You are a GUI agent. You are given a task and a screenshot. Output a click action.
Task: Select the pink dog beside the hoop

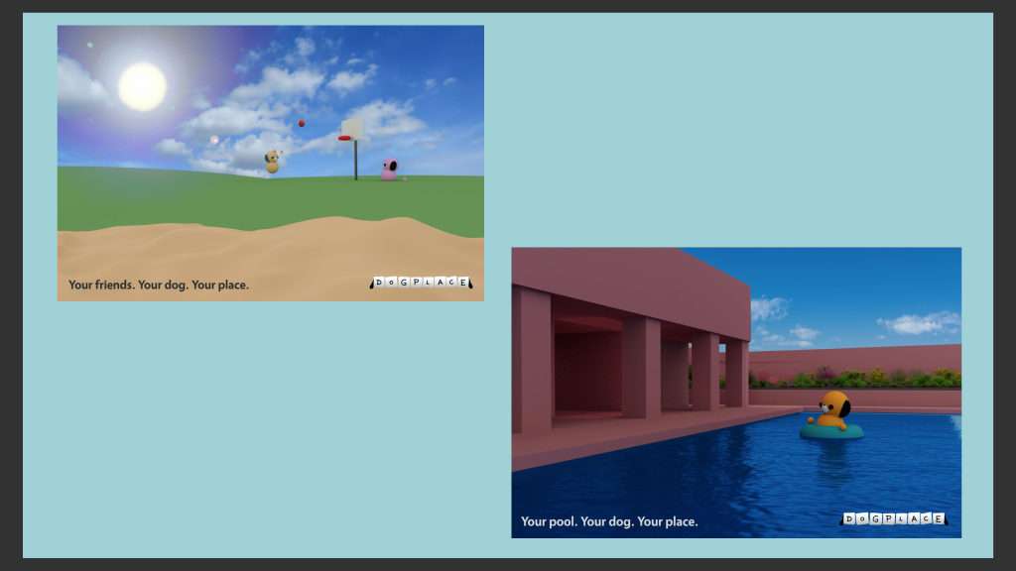(389, 170)
